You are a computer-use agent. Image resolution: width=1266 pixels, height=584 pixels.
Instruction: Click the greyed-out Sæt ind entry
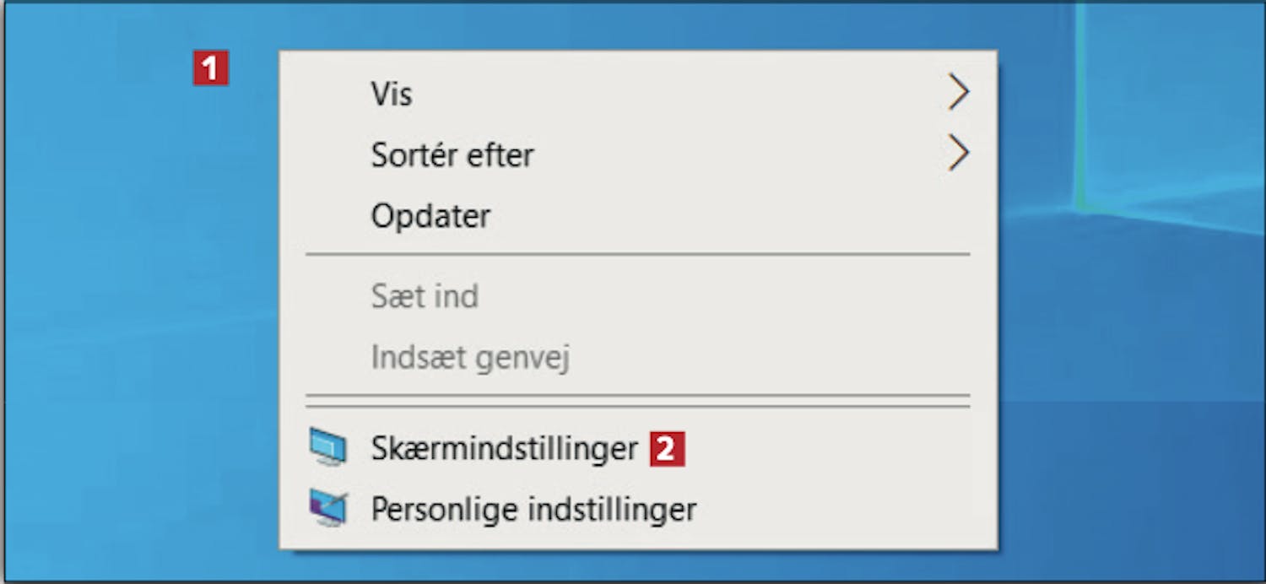(638, 296)
